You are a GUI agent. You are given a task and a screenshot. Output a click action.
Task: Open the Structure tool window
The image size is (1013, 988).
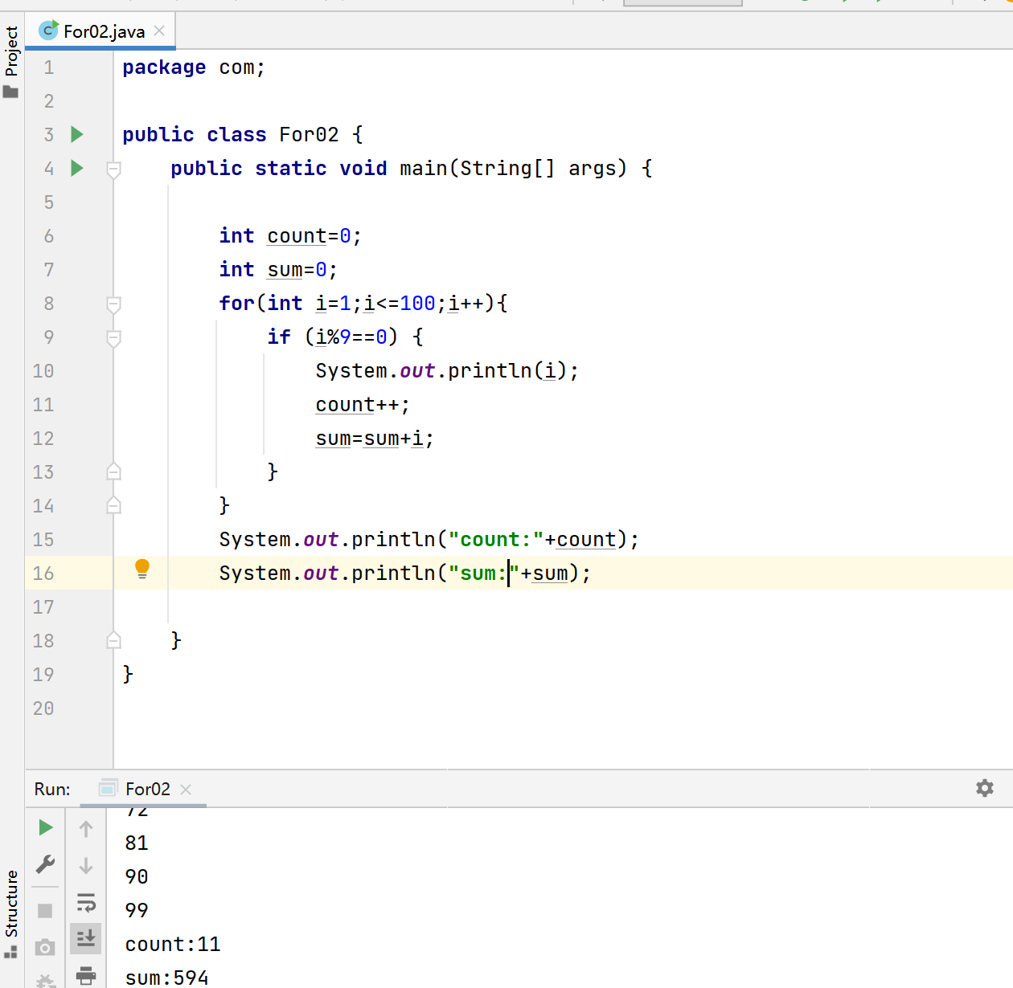click(x=11, y=913)
